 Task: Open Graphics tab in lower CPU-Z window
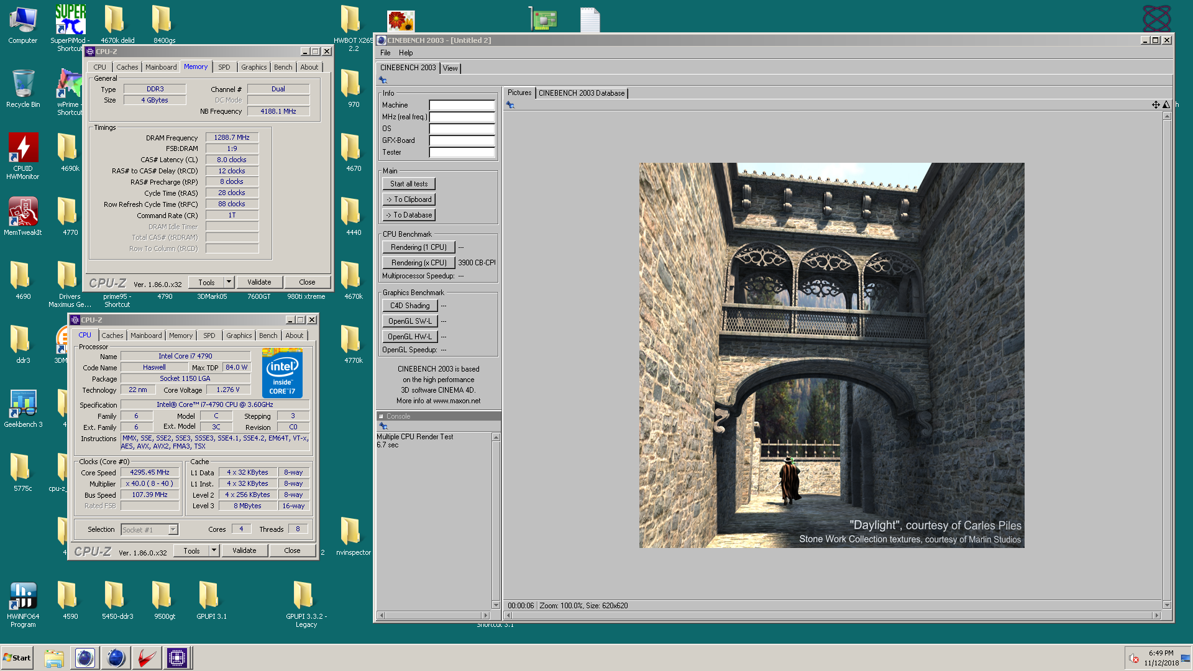pyautogui.click(x=239, y=335)
